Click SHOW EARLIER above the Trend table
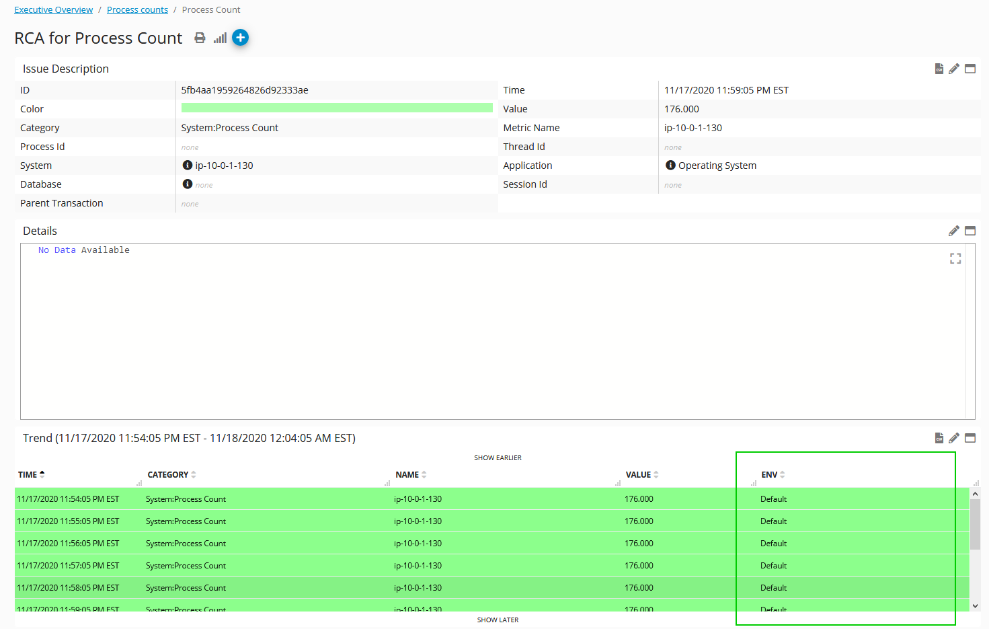Viewport: 989px width, 629px height. point(498,457)
